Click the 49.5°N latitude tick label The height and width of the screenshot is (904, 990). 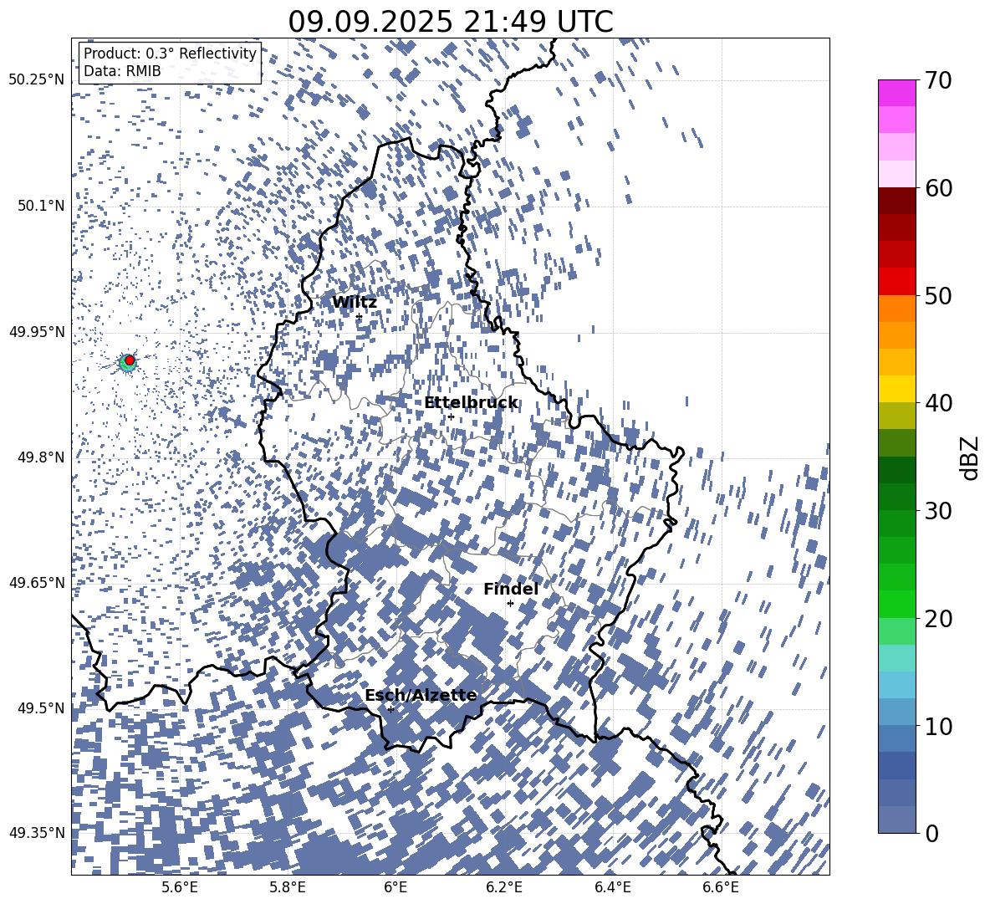click(41, 707)
